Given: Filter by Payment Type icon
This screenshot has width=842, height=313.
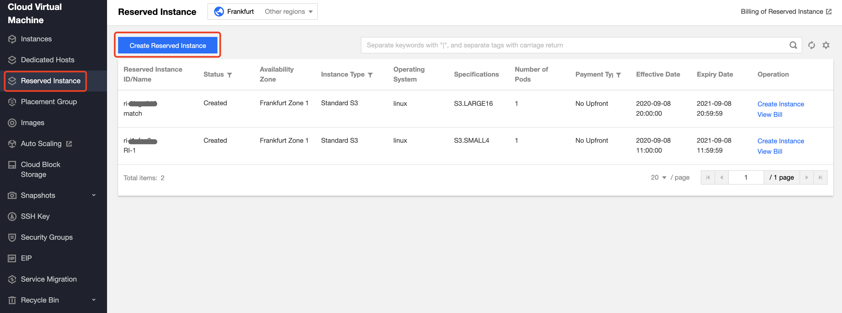Looking at the screenshot, I should point(618,75).
